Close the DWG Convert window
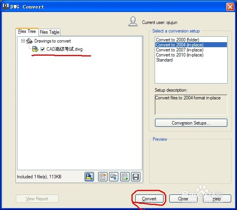 [x=230, y=7]
